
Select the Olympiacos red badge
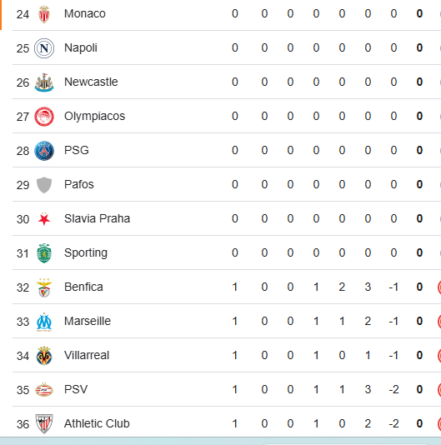(44, 117)
